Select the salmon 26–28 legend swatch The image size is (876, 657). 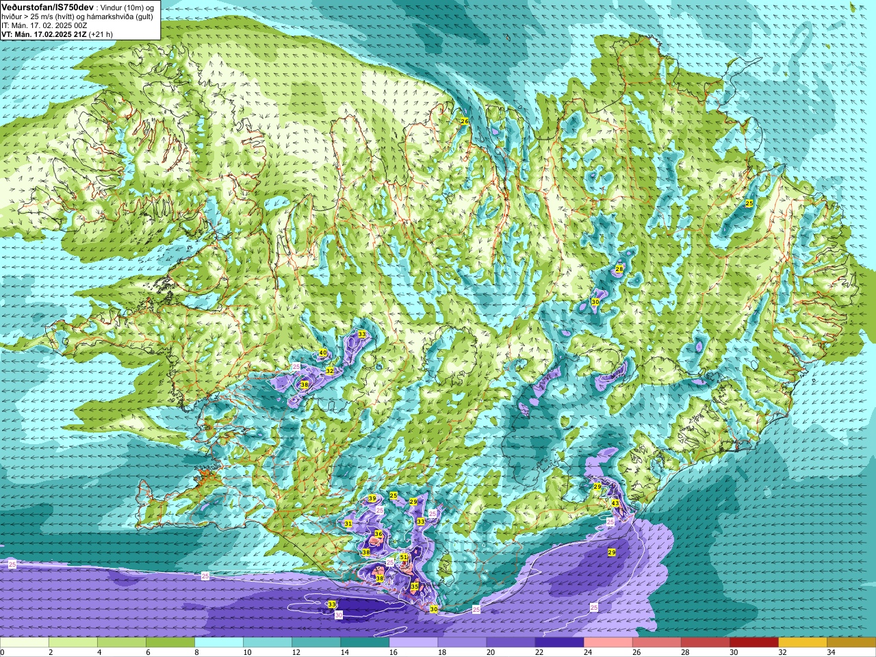tap(656, 643)
